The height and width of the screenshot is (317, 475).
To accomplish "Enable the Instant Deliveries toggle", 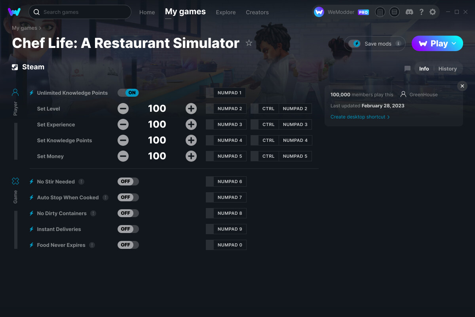I will (128, 229).
